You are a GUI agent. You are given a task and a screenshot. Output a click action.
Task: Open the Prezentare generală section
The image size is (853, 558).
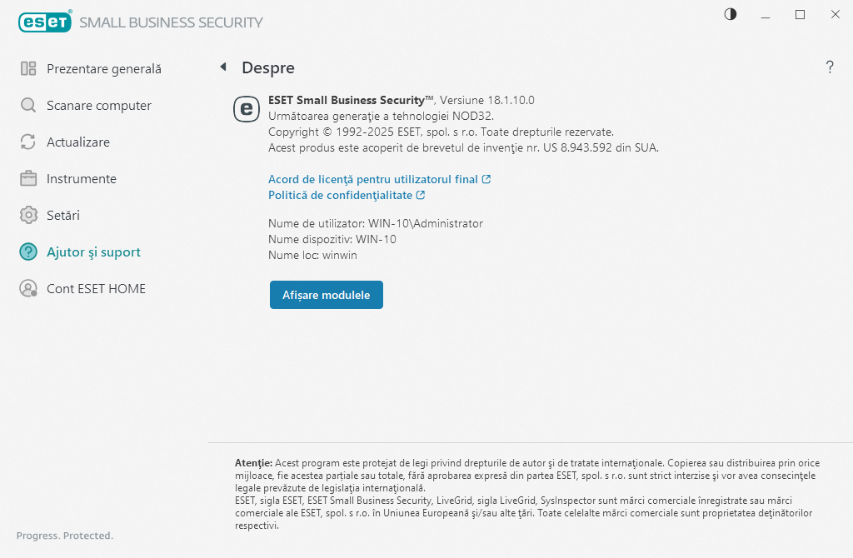coord(104,69)
